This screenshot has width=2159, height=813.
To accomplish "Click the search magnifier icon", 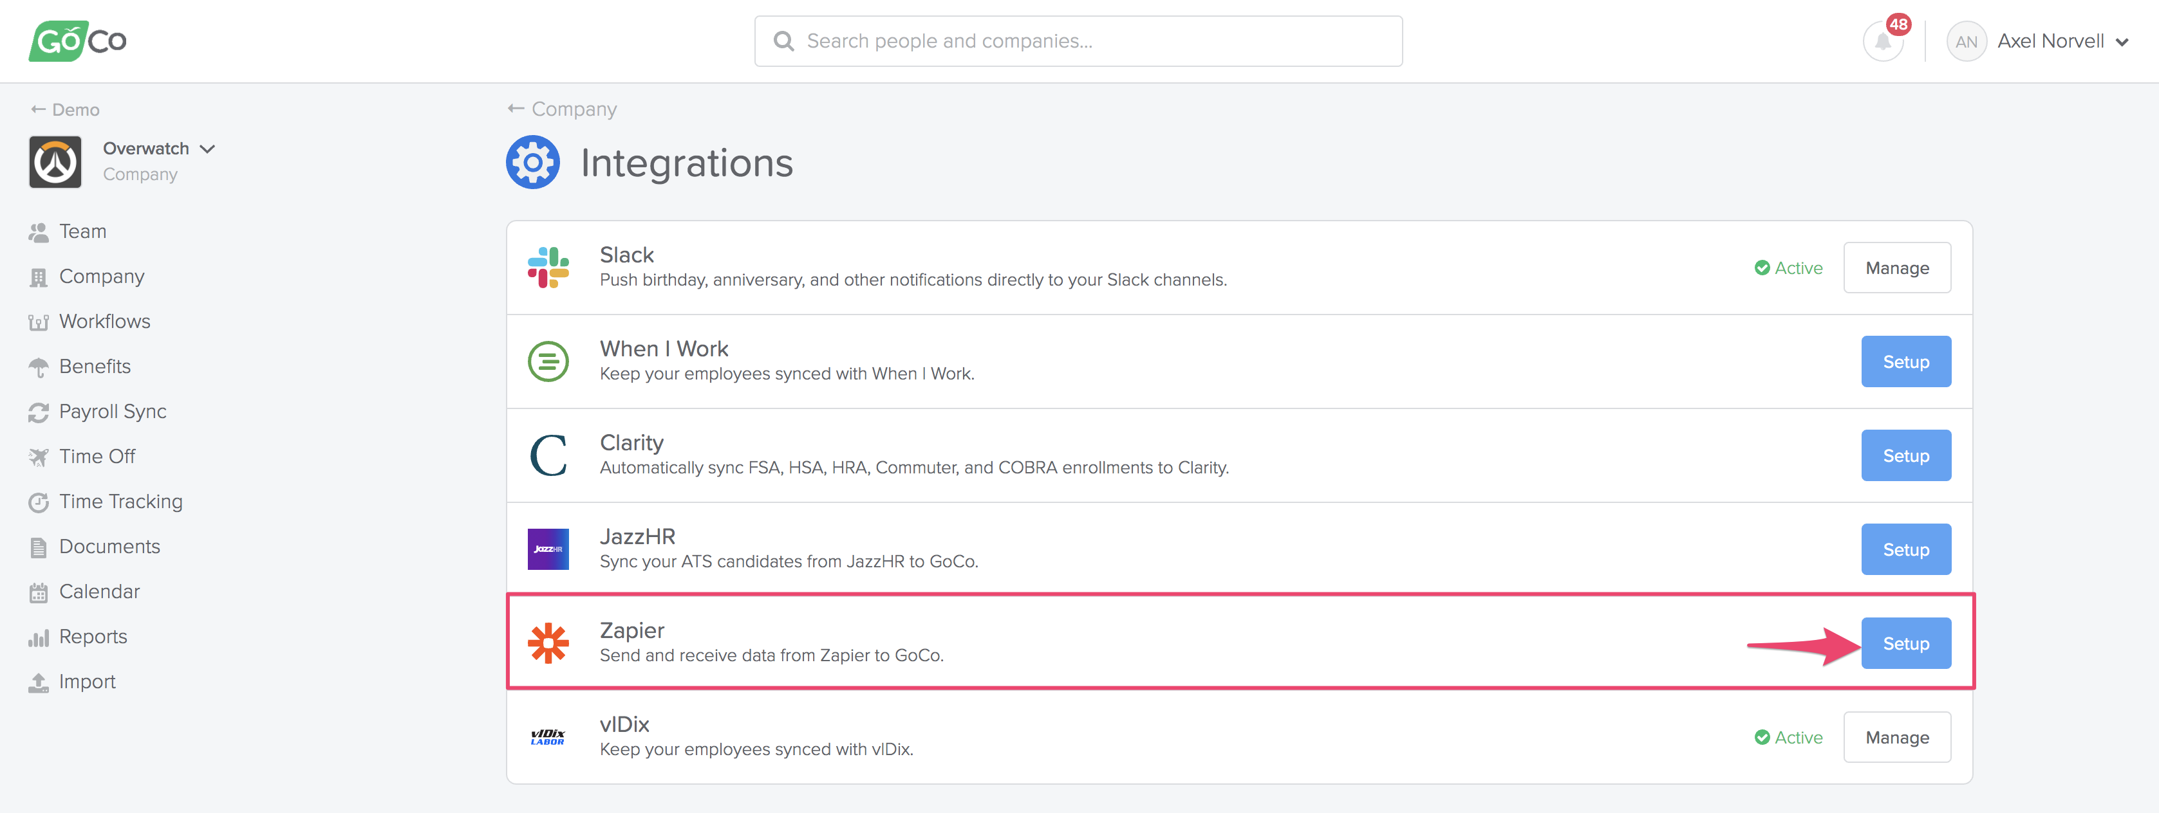I will coord(783,41).
